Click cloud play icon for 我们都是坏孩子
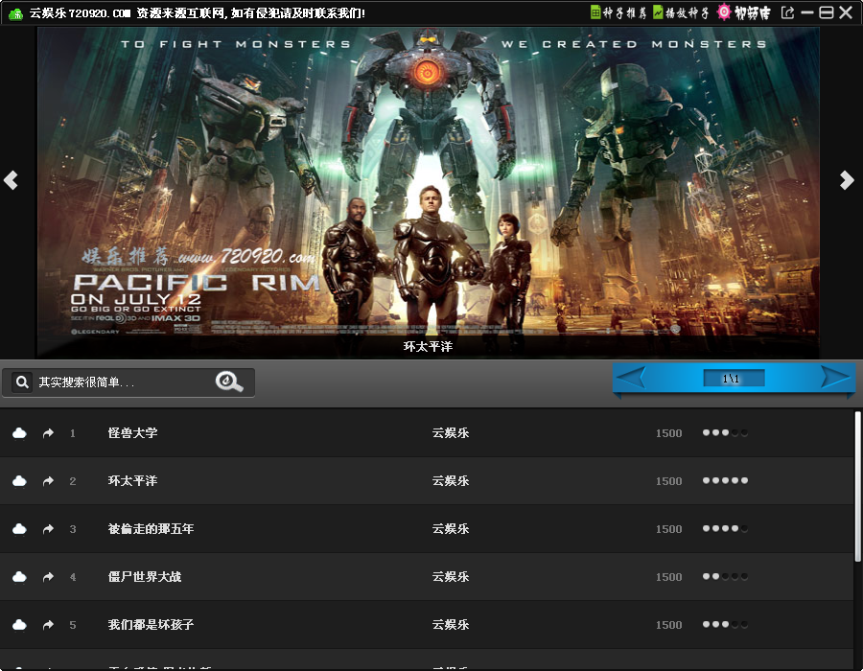This screenshot has height=671, width=863. (19, 625)
